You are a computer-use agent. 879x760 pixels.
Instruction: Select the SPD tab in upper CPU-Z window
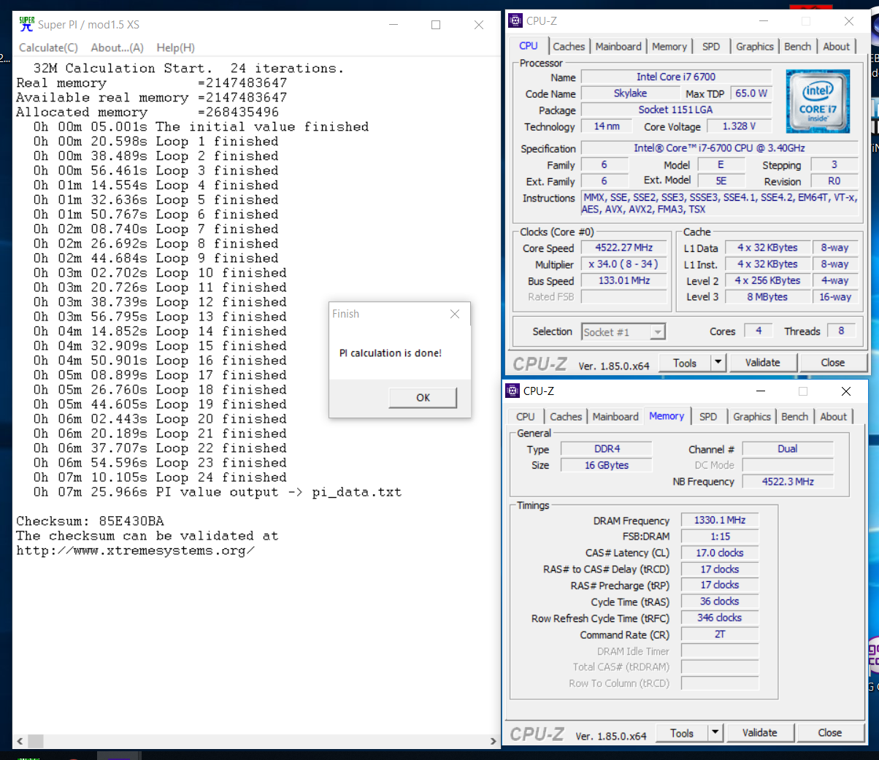point(711,46)
